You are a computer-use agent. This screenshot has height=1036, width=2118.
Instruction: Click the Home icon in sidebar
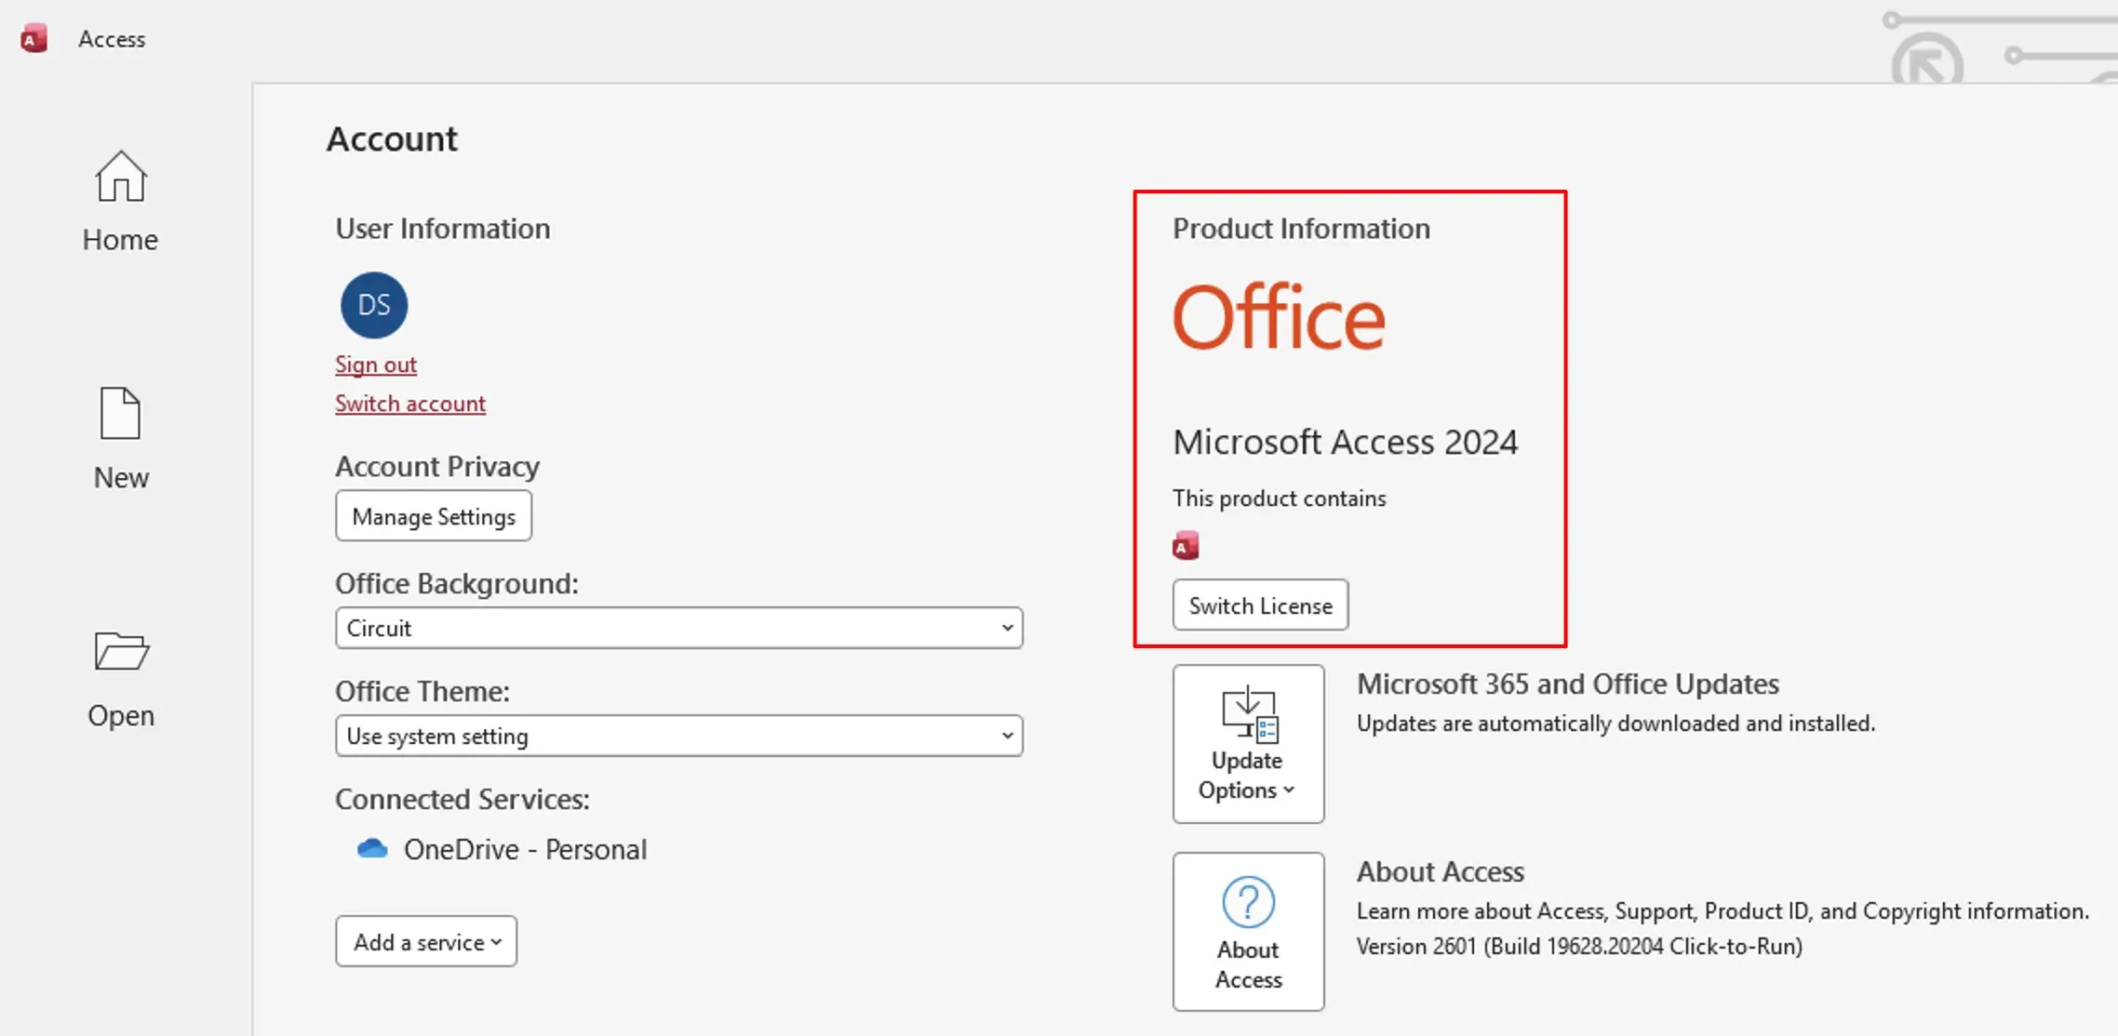point(120,177)
